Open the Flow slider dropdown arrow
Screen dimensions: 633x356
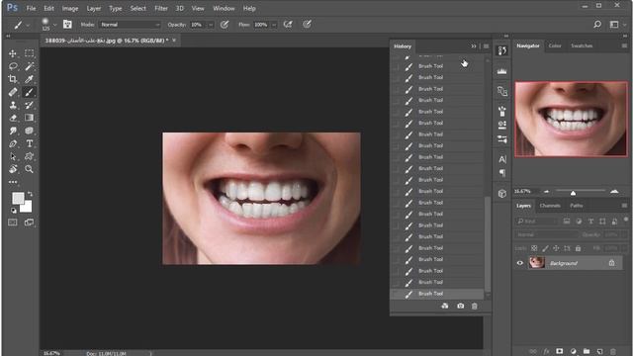pyautogui.click(x=274, y=25)
